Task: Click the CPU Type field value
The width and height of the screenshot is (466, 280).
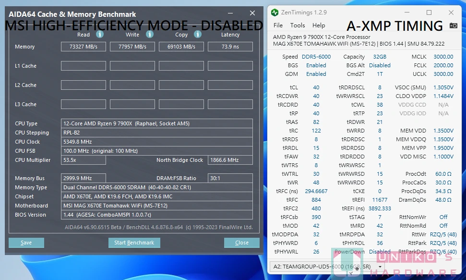Action: [157, 123]
